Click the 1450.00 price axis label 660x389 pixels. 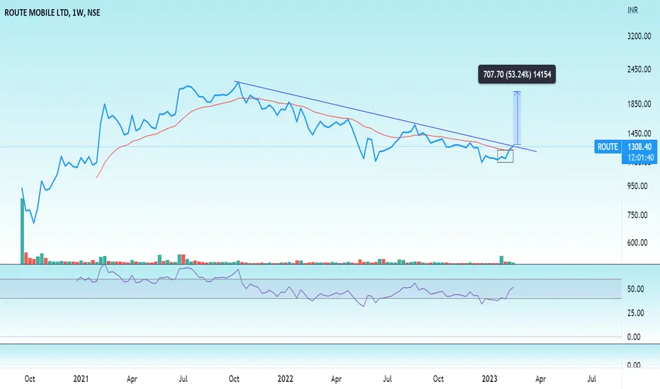point(639,134)
